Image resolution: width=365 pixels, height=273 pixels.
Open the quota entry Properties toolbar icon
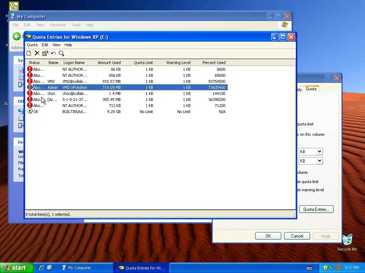tap(45, 53)
